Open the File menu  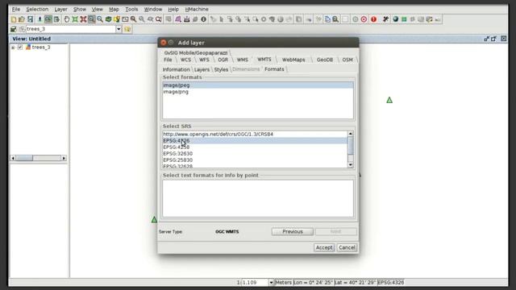pyautogui.click(x=16, y=9)
